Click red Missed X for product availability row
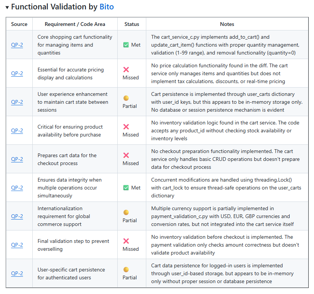This screenshot has height=294, width=314. pyautogui.click(x=126, y=127)
